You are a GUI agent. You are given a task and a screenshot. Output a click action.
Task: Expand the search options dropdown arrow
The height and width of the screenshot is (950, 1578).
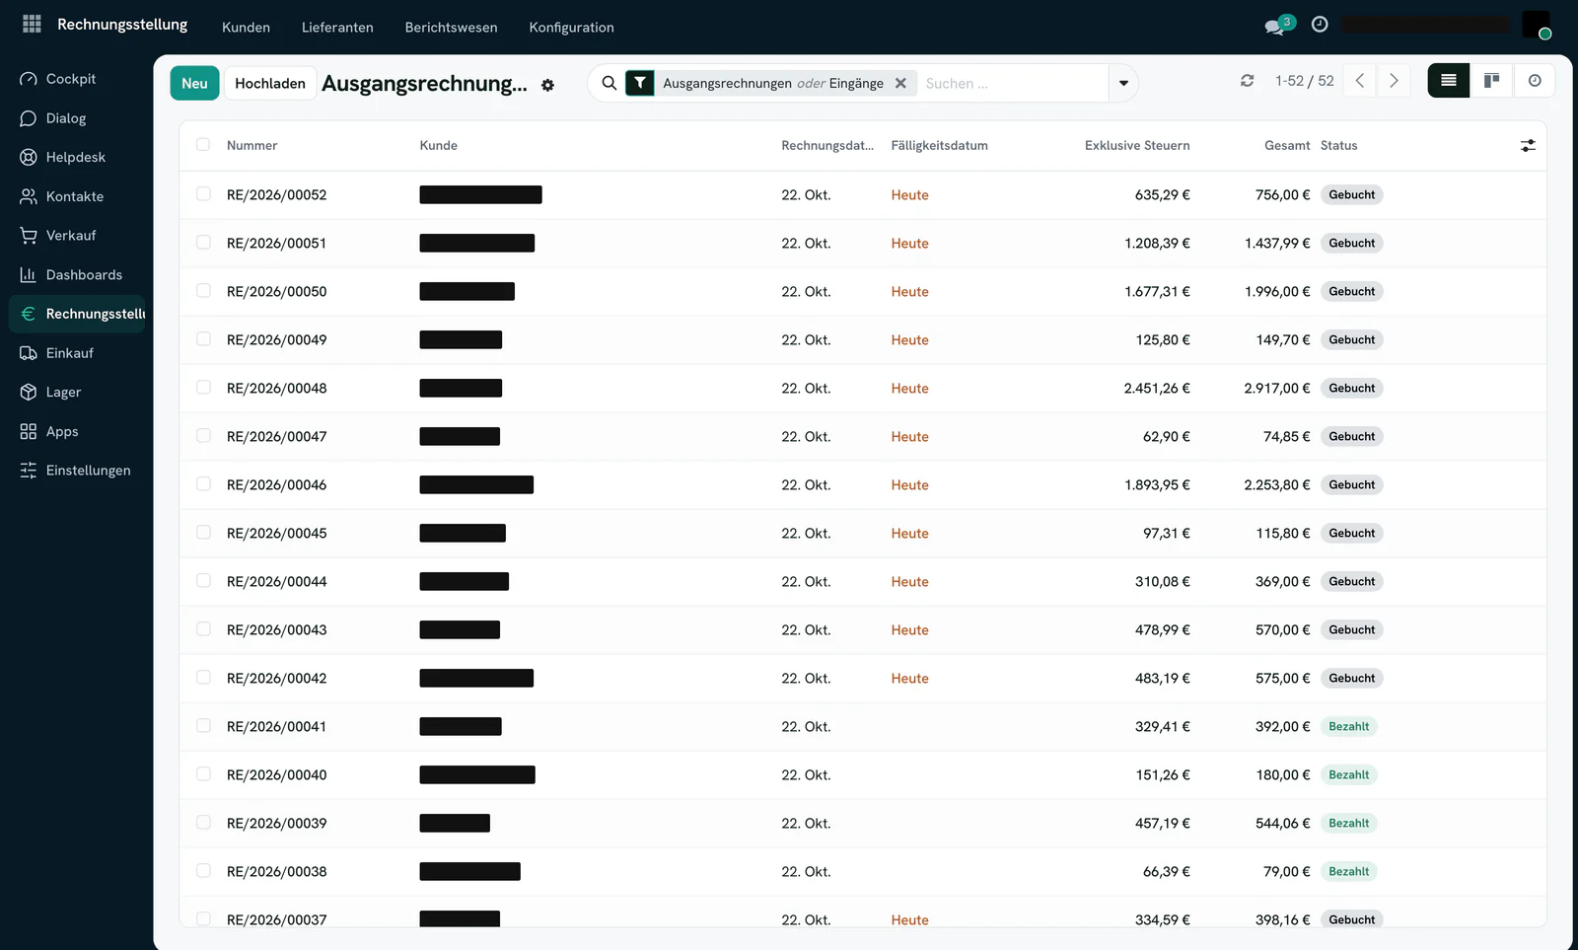tap(1123, 83)
